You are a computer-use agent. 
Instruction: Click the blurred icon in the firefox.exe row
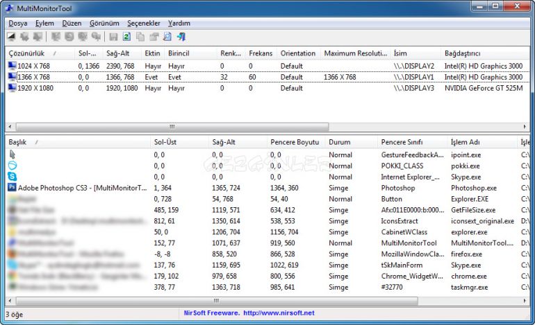coord(13,254)
